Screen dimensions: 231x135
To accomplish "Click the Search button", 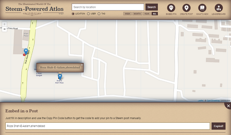I will [152, 7].
